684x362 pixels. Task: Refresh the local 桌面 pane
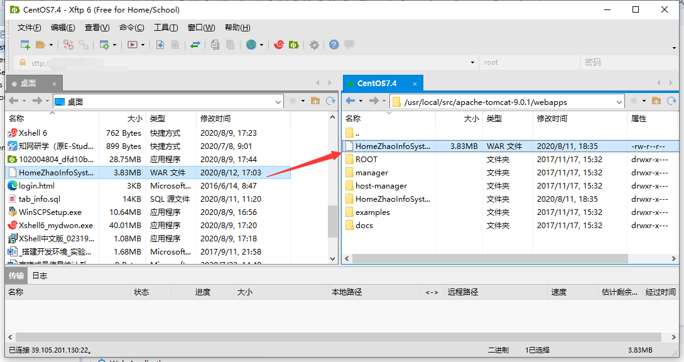pos(330,101)
